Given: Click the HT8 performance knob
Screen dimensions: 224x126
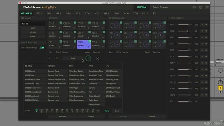Looking at the screenshot, I should tap(161, 35).
